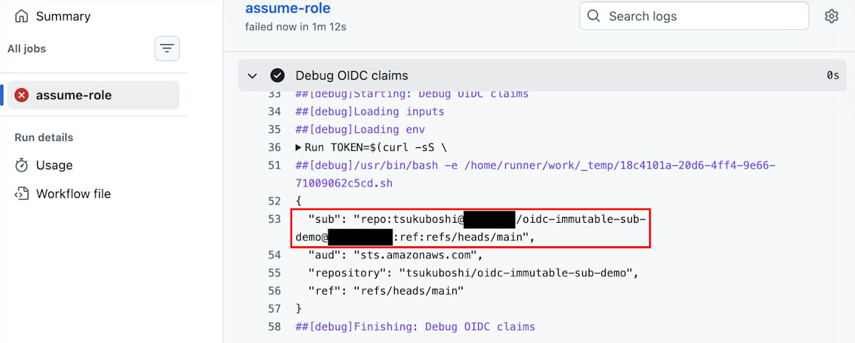Click the "repository" claim line
855x343 pixels.
click(x=473, y=272)
